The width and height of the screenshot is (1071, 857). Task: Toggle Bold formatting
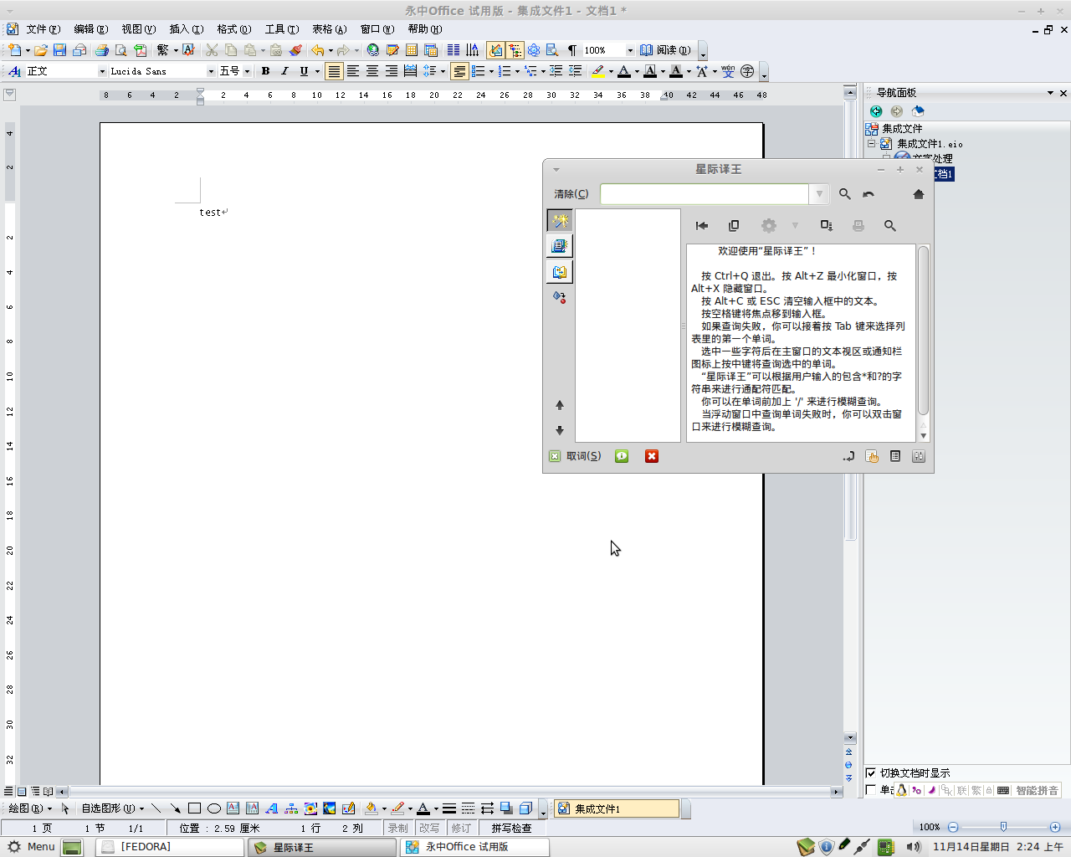[x=265, y=71]
